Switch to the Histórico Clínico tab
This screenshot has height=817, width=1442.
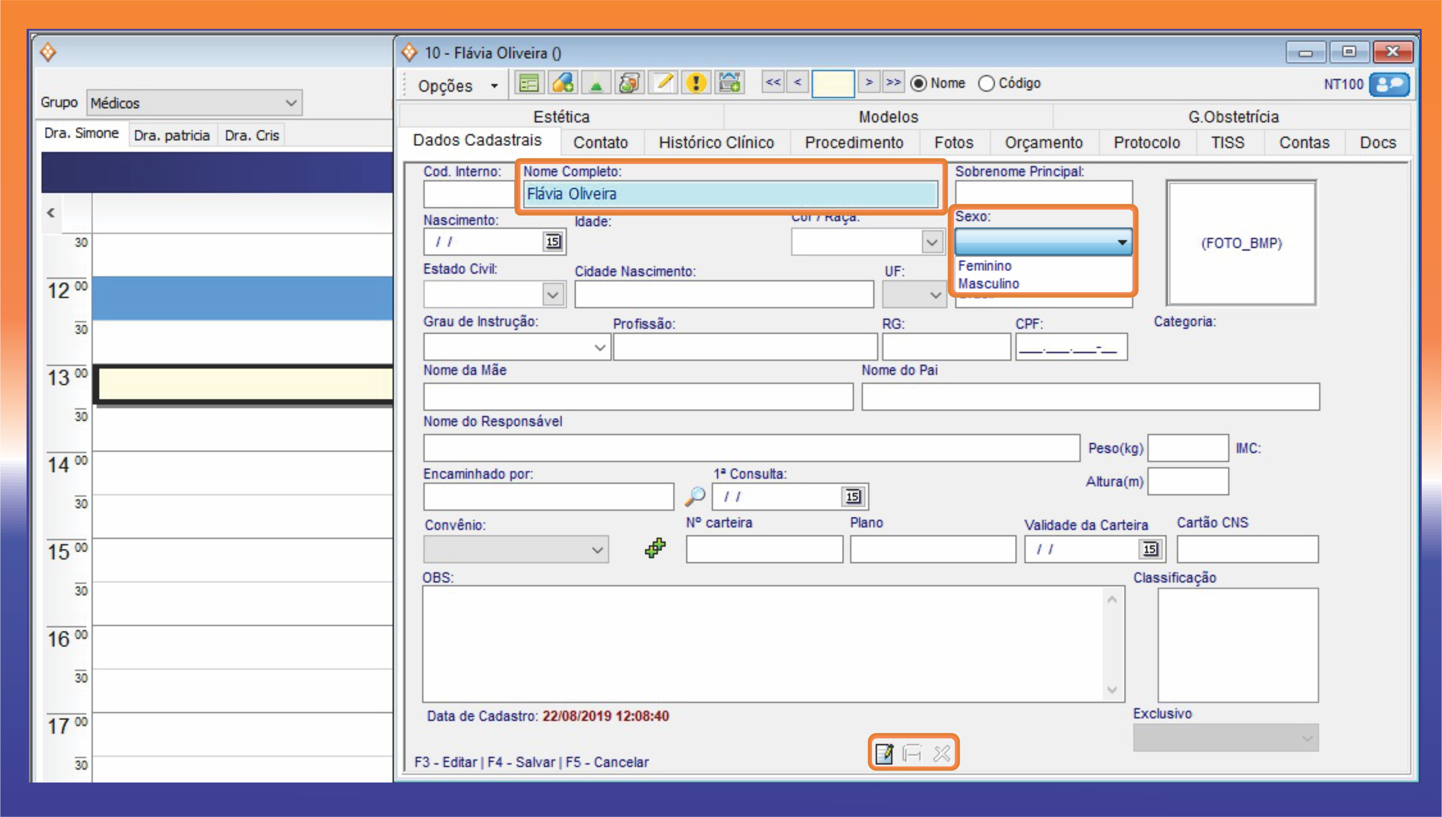click(716, 143)
